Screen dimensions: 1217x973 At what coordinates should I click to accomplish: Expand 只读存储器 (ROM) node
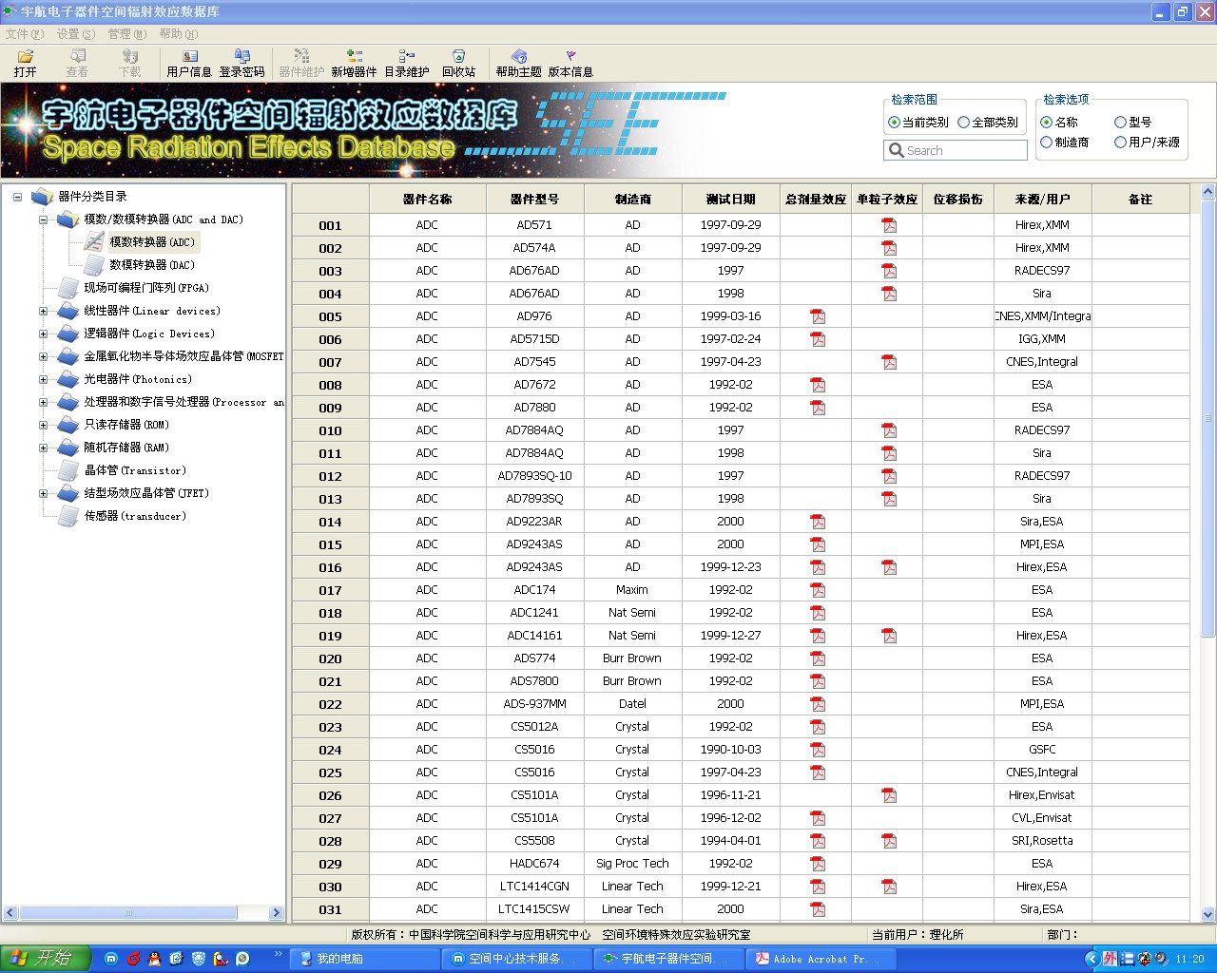pos(43,425)
